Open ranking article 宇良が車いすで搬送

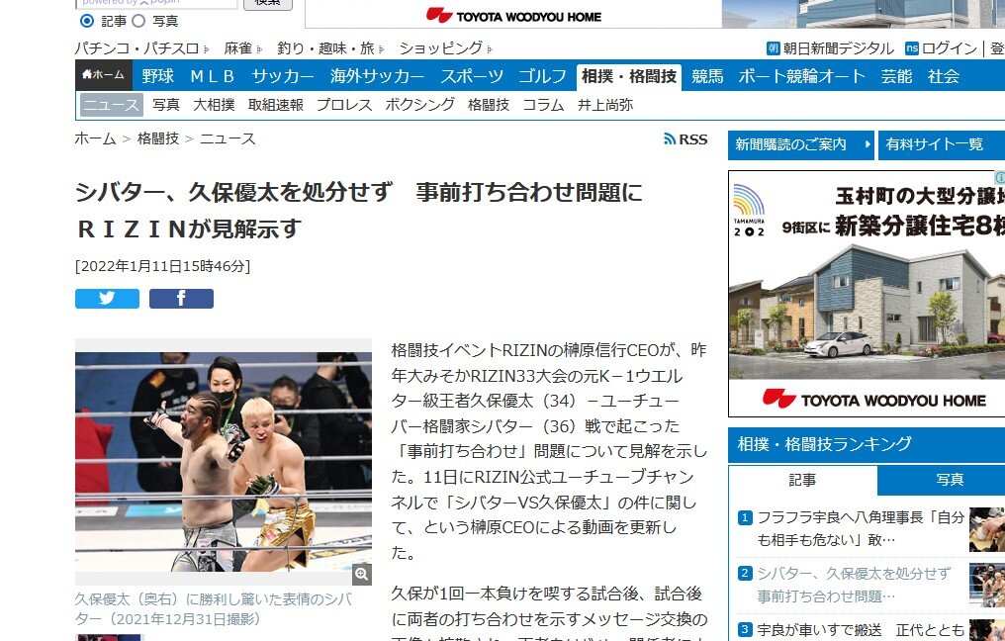tap(861, 630)
